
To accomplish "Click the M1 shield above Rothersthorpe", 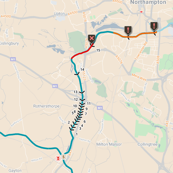I will click(55, 86).
